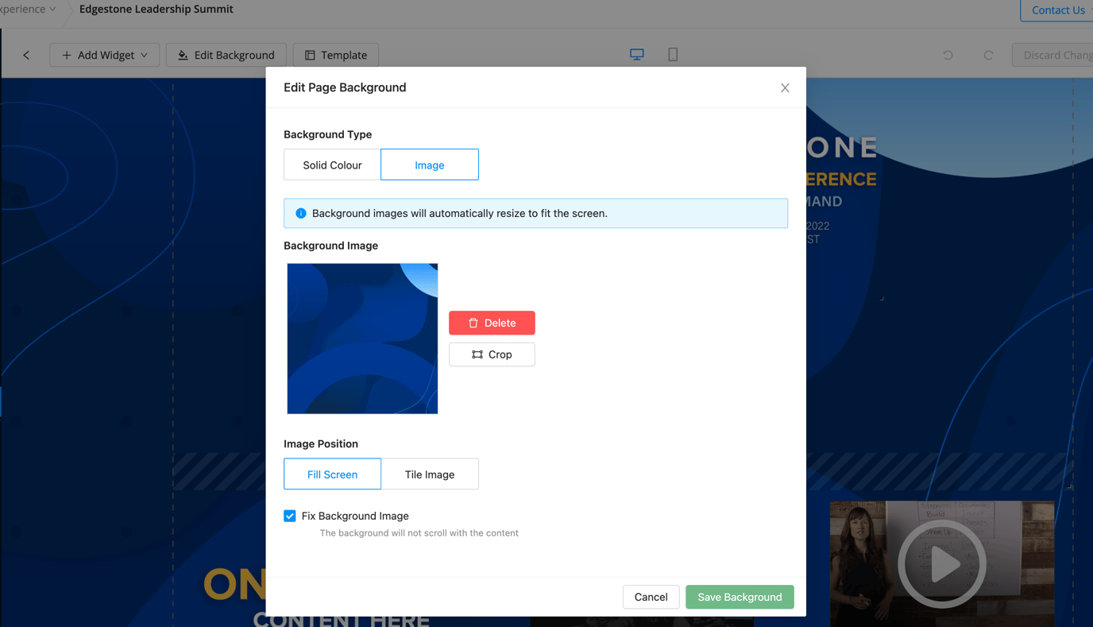Switch image position to Tile Image
Image resolution: width=1093 pixels, height=627 pixels.
pos(430,474)
